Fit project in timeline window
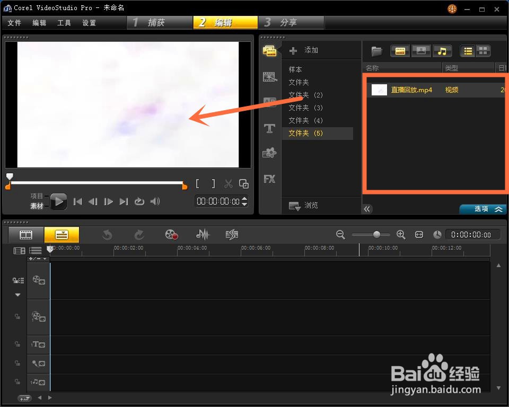 point(419,234)
